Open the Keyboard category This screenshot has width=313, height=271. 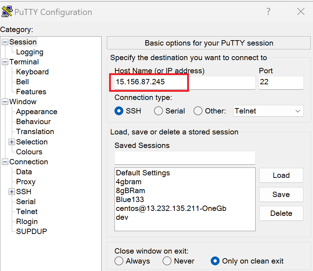[32, 72]
